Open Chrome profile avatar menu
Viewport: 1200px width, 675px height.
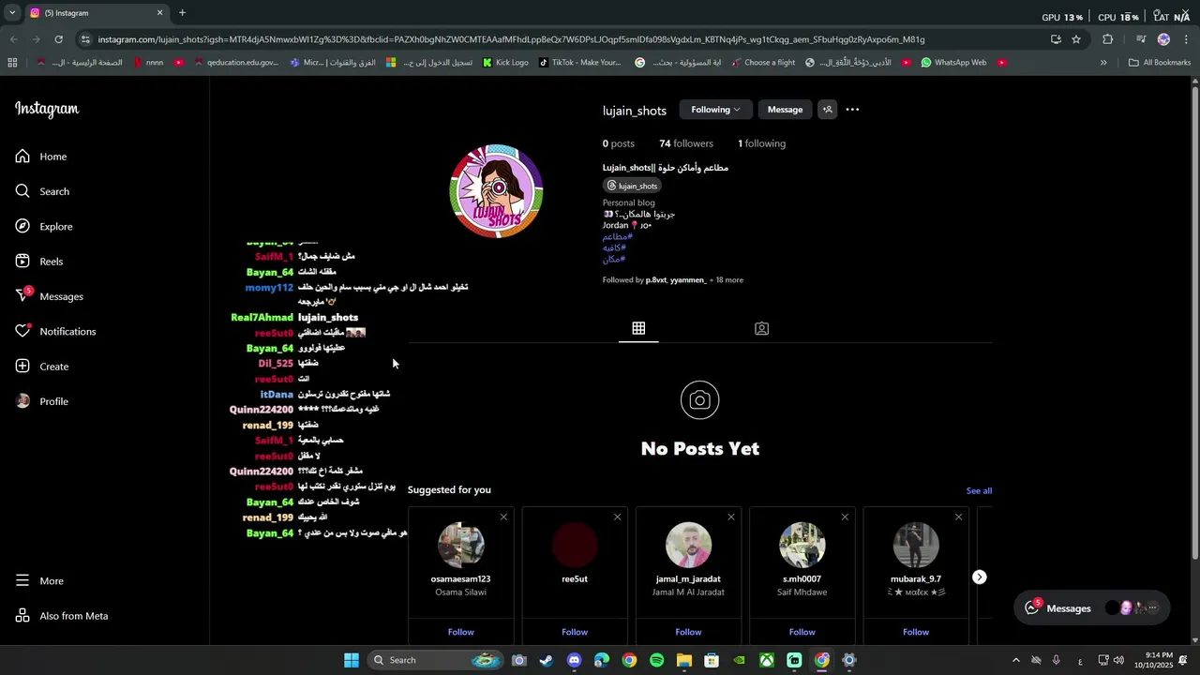tap(1163, 39)
